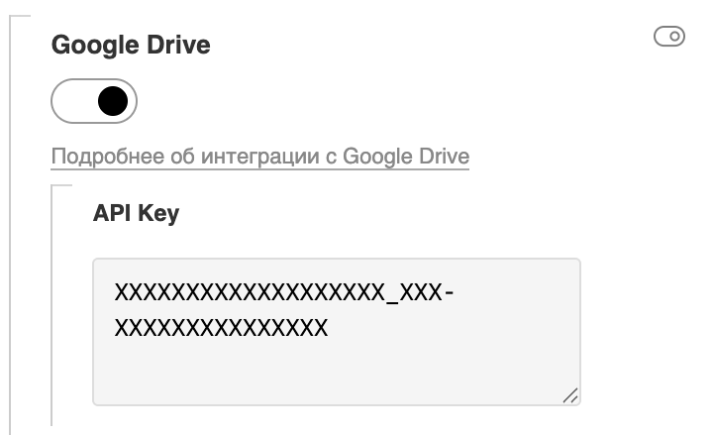Click the empty left side of switch track
The height and width of the screenshot is (435, 713).
pyautogui.click(x=73, y=101)
